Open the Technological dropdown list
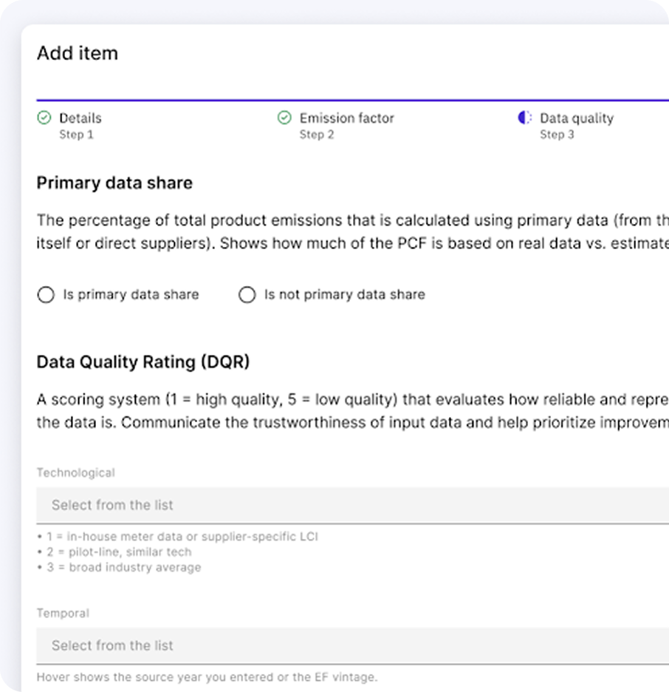Viewport: 669px width, 692px height. coord(352,505)
